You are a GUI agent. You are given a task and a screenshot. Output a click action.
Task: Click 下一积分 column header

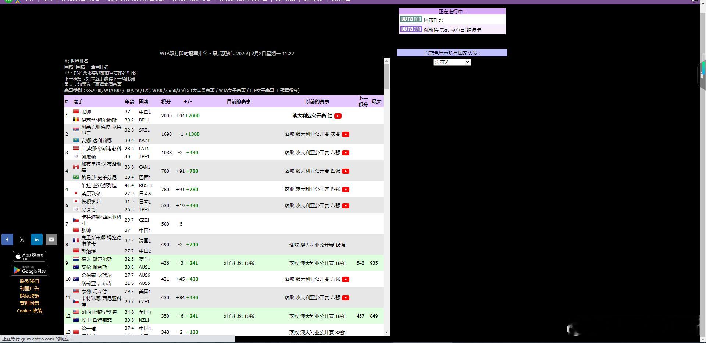(x=363, y=102)
